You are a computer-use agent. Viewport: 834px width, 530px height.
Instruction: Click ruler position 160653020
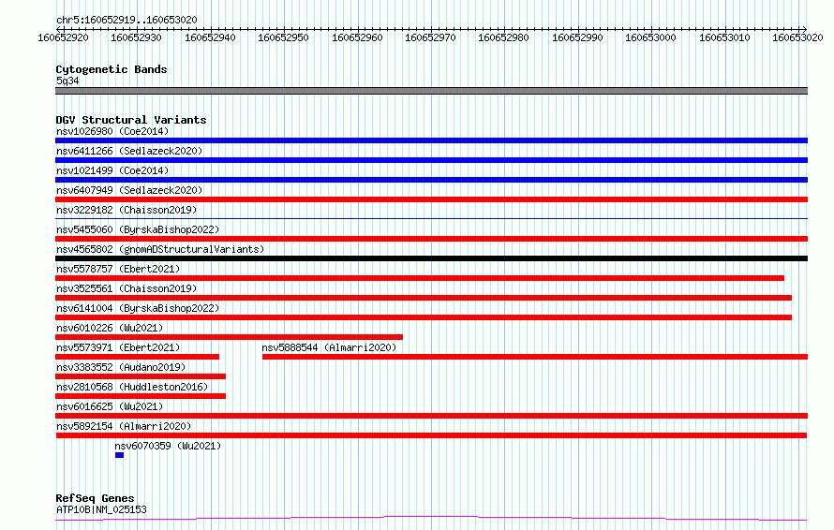[x=797, y=37]
